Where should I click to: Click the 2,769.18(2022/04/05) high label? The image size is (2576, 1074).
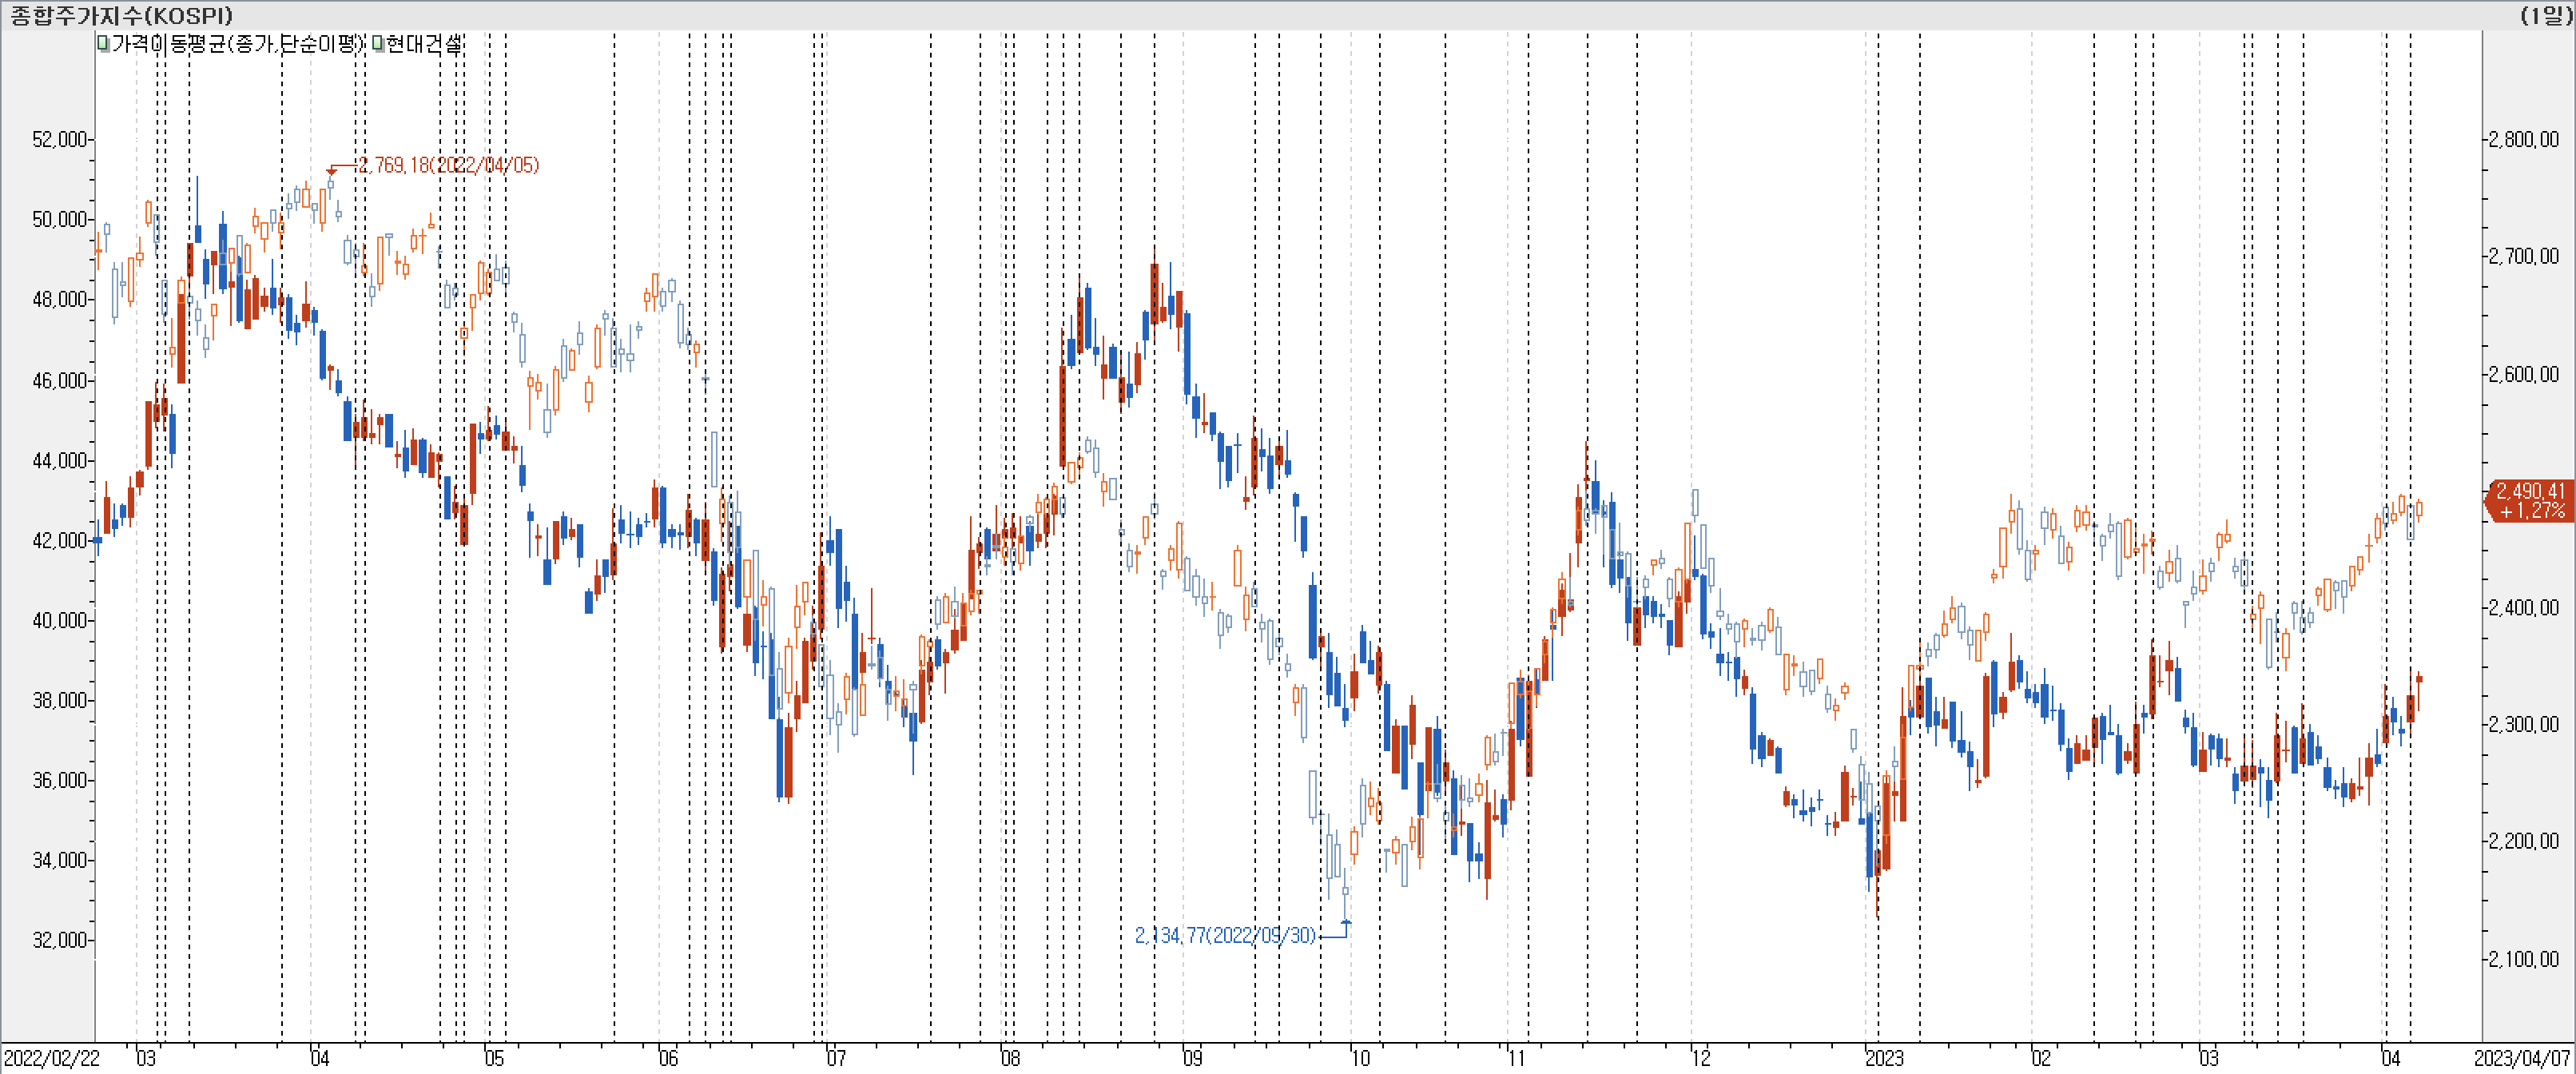coord(448,165)
